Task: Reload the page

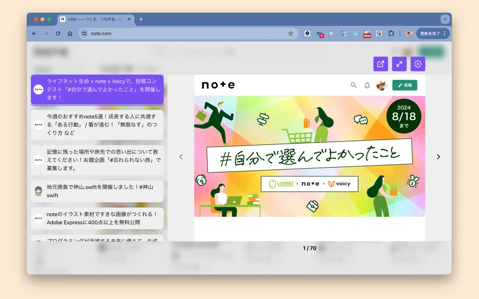Action: coord(58,33)
